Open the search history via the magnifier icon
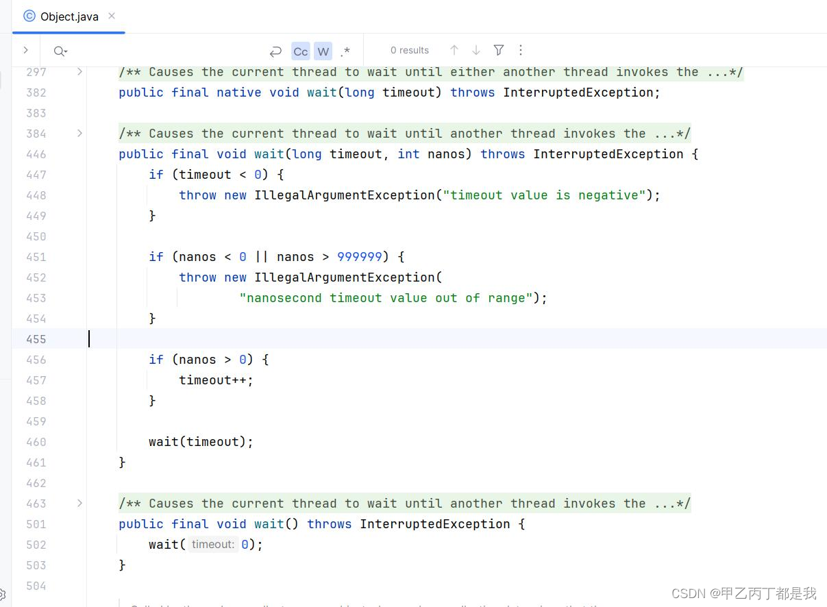The image size is (827, 607). pyautogui.click(x=60, y=51)
